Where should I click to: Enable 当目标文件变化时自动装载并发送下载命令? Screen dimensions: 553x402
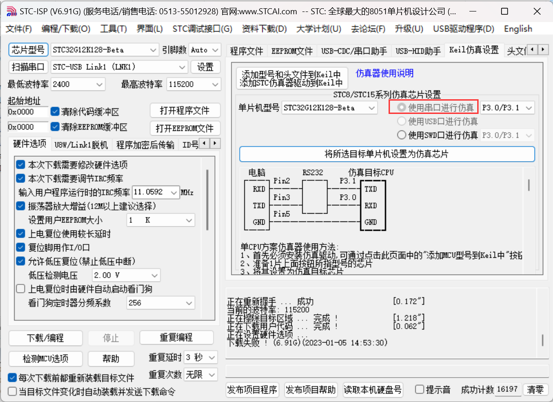(12, 391)
